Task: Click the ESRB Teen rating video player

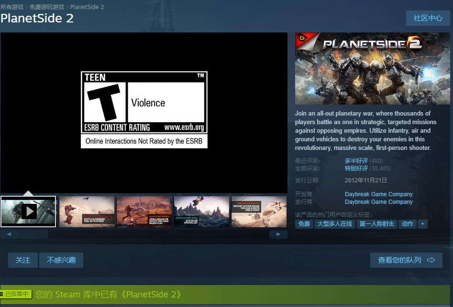Action: (144, 113)
